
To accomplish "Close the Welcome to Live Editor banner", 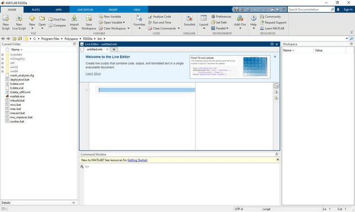I will [275, 57].
